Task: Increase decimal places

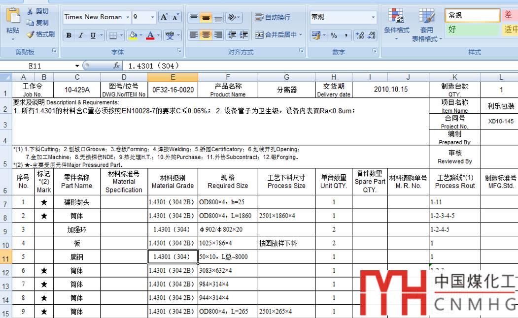Action: (x=359, y=35)
